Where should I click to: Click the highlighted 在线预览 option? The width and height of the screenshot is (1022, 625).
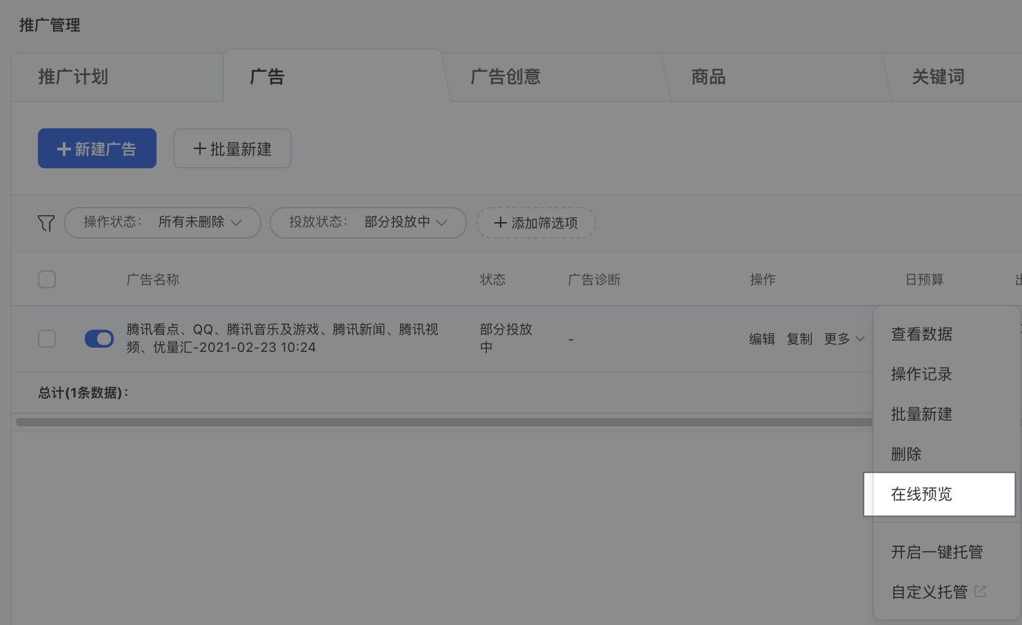click(x=939, y=494)
